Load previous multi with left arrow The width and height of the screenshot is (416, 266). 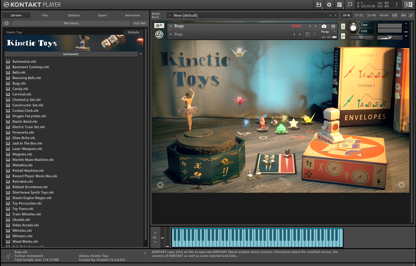click(x=330, y=15)
